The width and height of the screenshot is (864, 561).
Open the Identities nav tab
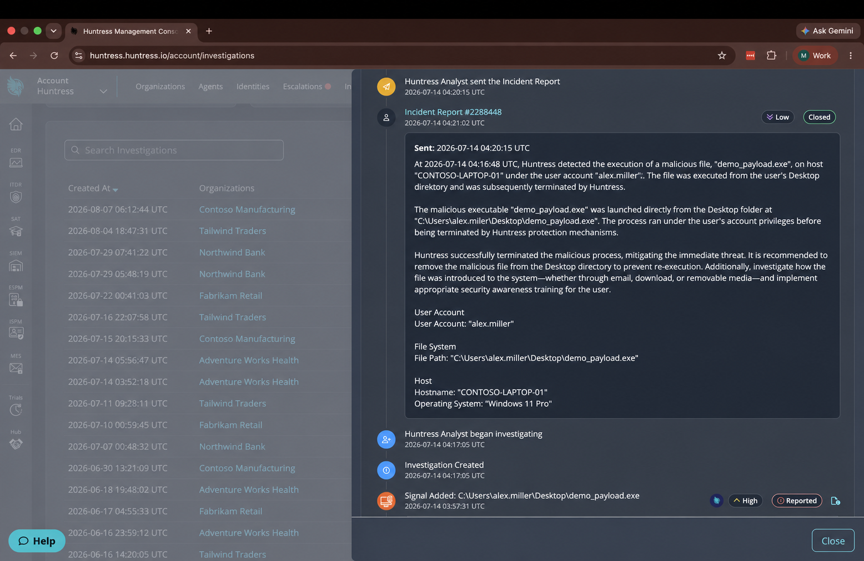point(253,87)
